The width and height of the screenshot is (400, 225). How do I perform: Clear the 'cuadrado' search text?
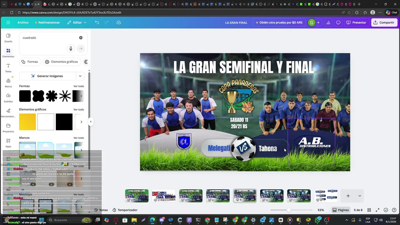pyautogui.click(x=81, y=37)
